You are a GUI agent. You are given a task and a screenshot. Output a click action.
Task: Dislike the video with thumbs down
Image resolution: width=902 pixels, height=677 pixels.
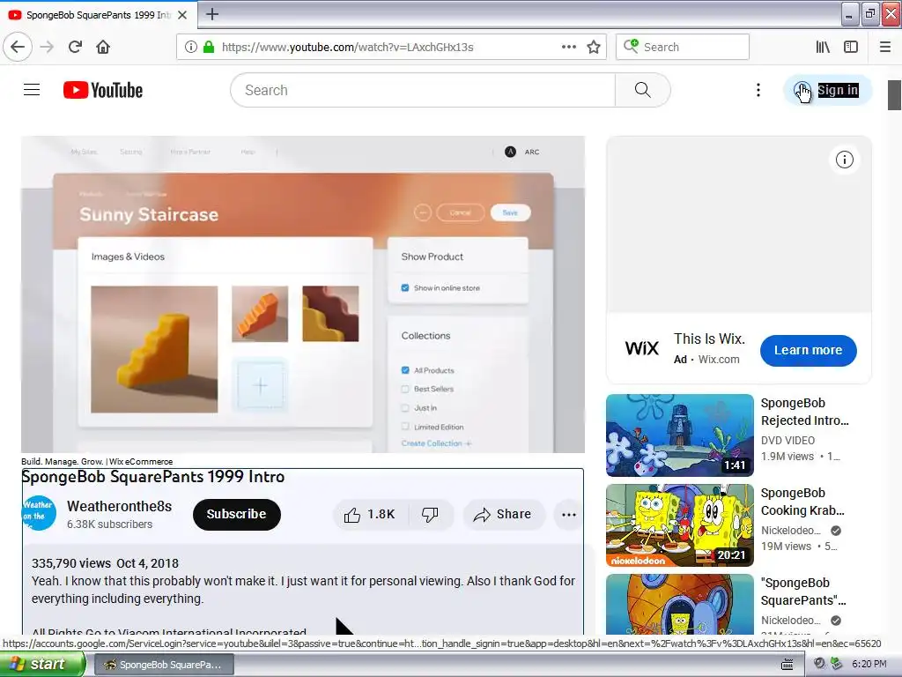430,514
